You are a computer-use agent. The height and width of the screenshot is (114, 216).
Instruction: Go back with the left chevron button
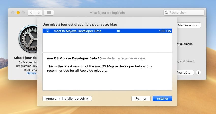[x=32, y=13]
